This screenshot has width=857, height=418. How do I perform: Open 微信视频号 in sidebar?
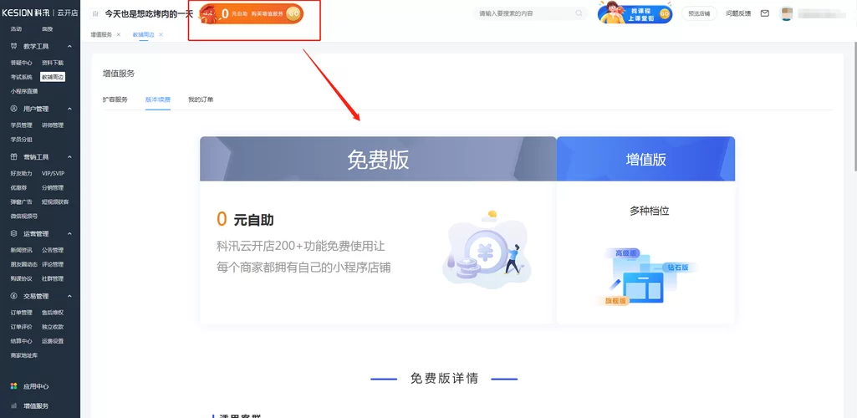[x=24, y=216]
